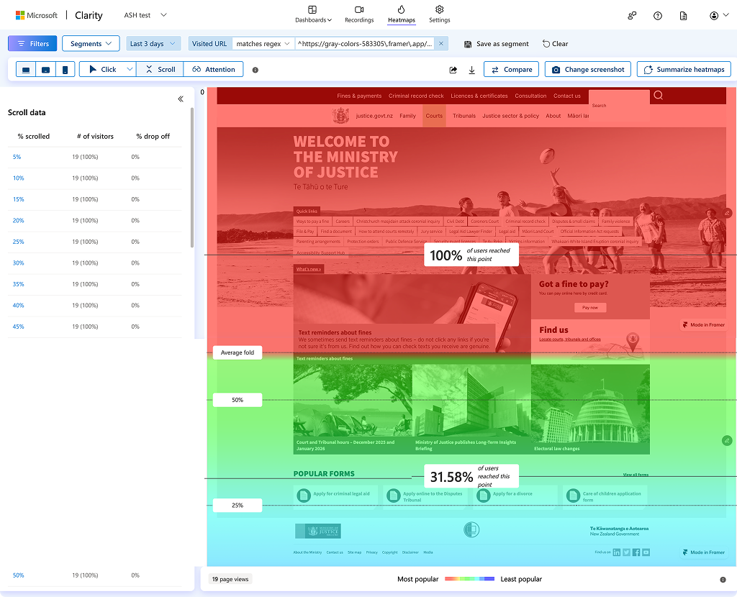Viewport: 737px width, 597px height.
Task: Open the help question mark icon
Action: [658, 16]
